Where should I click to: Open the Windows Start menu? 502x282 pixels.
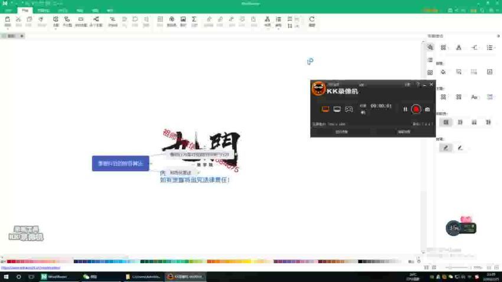pyautogui.click(x=6, y=277)
